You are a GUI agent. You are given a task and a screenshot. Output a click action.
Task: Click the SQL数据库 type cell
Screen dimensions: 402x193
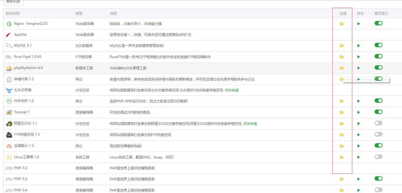[84, 46]
